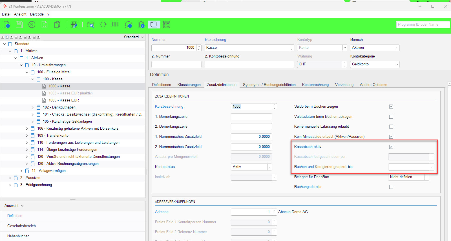The image size is (451, 241).
Task: Open the Ansicht menu
Action: (x=20, y=14)
